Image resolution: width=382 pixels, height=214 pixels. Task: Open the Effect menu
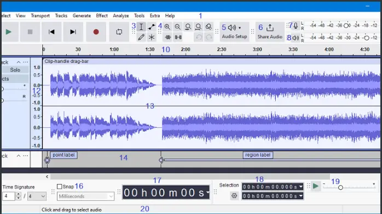(102, 16)
